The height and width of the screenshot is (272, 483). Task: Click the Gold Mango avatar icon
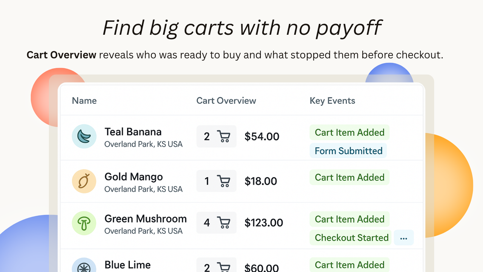pos(84,181)
